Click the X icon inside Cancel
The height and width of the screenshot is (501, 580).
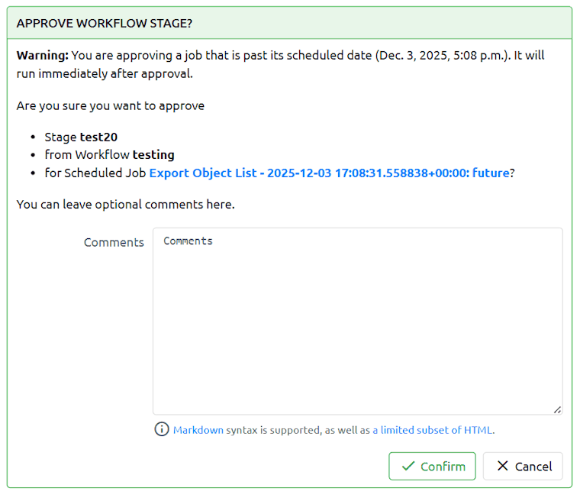tap(502, 466)
